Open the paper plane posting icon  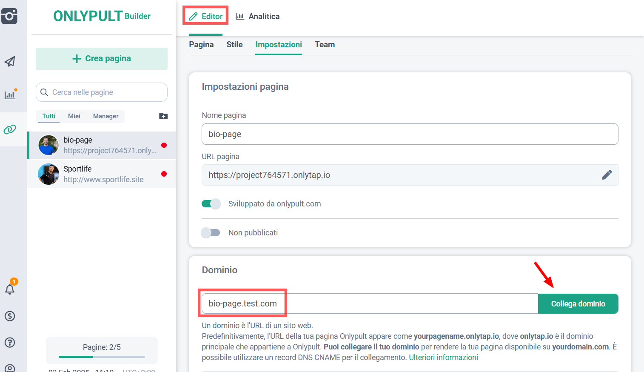point(10,61)
